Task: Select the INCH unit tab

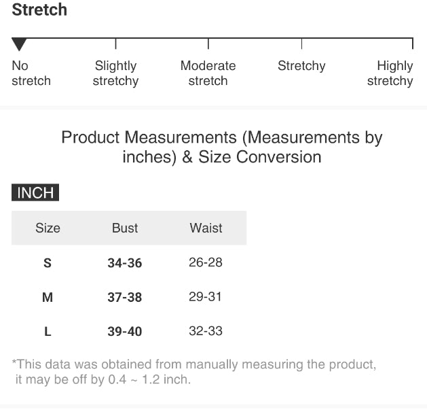Action: click(x=35, y=192)
